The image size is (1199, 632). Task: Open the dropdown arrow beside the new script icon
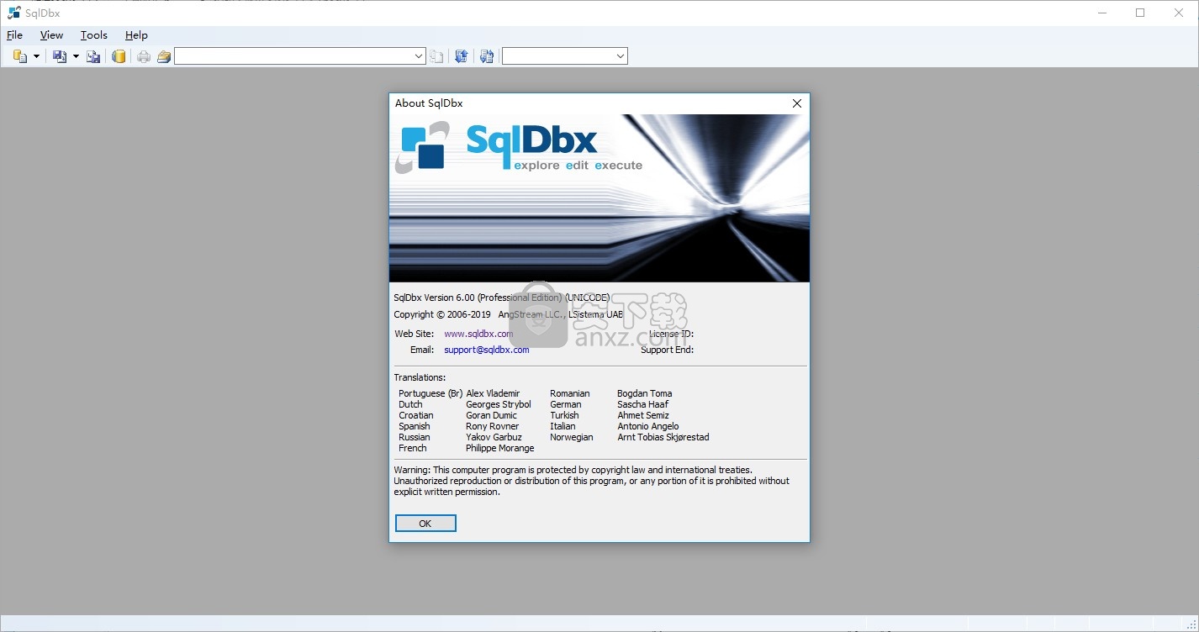click(36, 56)
